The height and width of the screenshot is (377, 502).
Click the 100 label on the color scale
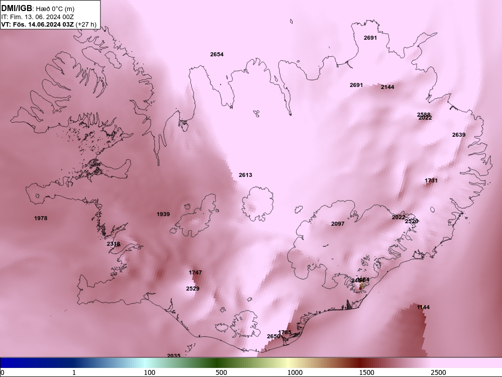pyautogui.click(x=150, y=372)
